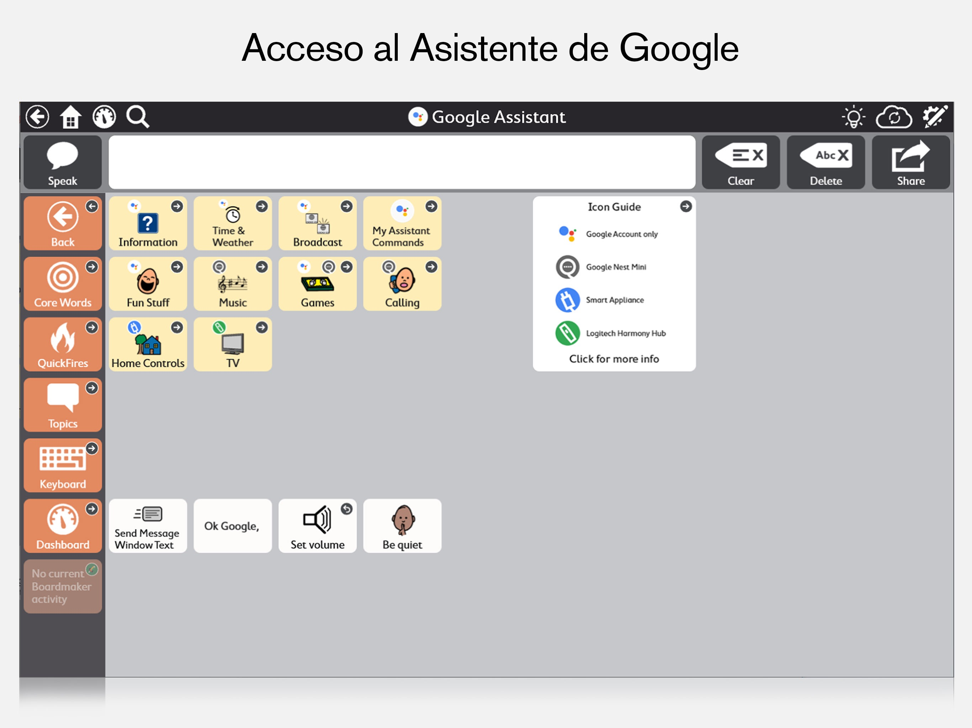Screen dimensions: 972x728
Task: Click the back arrow in top bar
Action: [37, 117]
